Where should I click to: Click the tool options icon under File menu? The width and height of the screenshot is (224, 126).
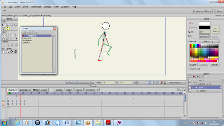coord(5,11)
